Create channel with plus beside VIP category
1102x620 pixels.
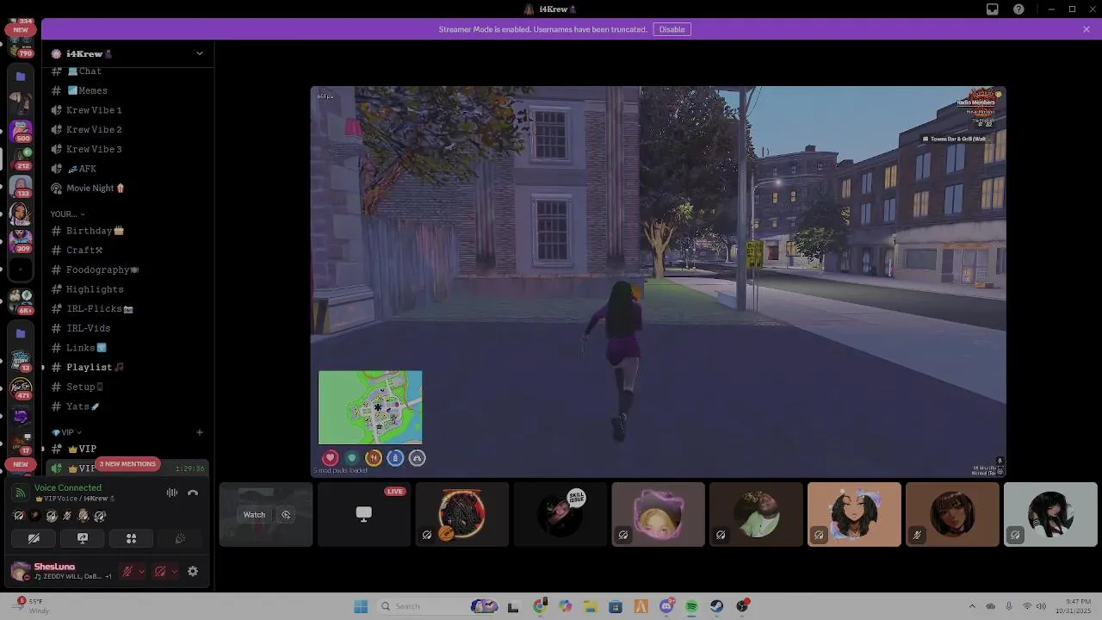pos(200,432)
